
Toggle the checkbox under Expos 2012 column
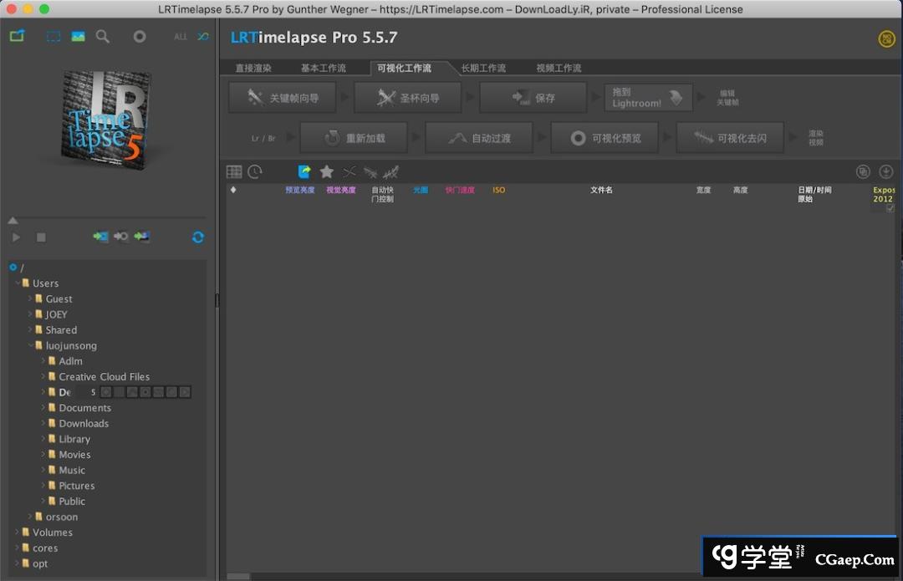click(890, 208)
